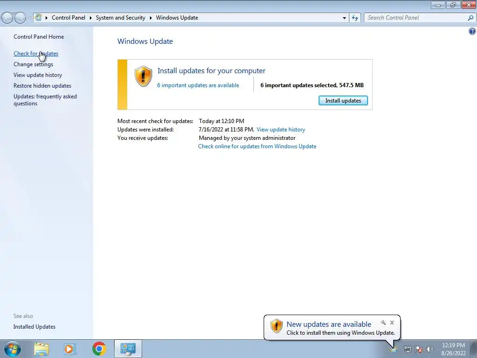Open the Windows Start button

[x=12, y=349]
